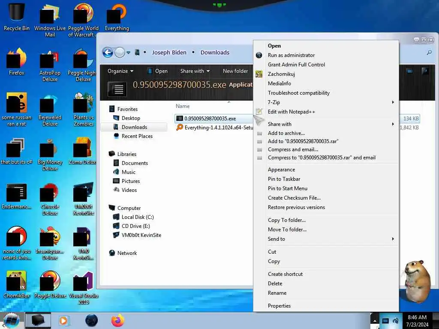The image size is (439, 329).
Task: Click the Explorer forward arrow button
Action: click(x=120, y=52)
